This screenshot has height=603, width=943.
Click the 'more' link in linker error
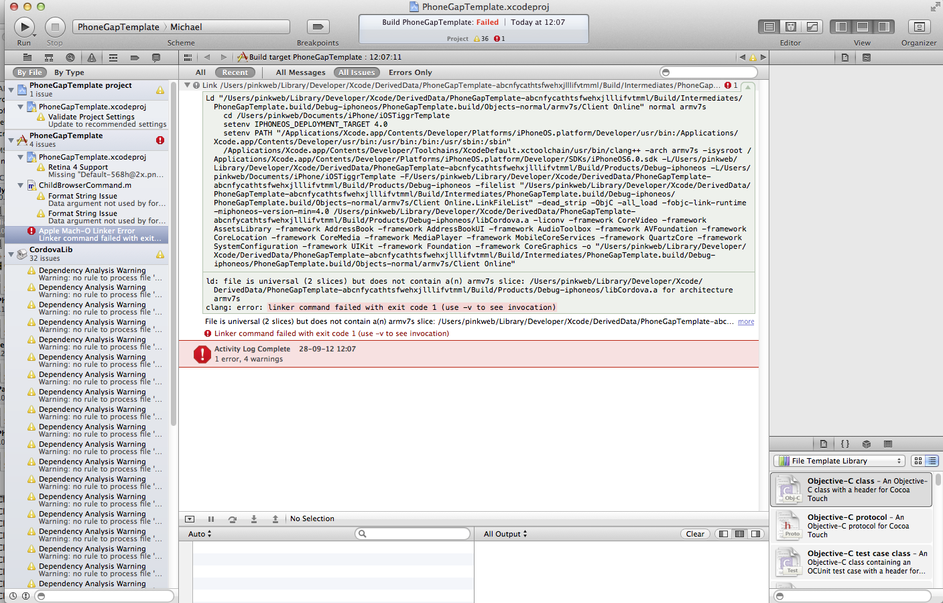746,322
